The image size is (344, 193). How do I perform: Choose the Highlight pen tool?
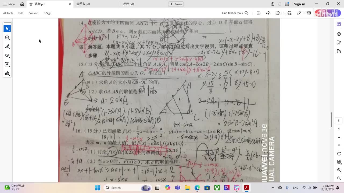(x=7, y=46)
